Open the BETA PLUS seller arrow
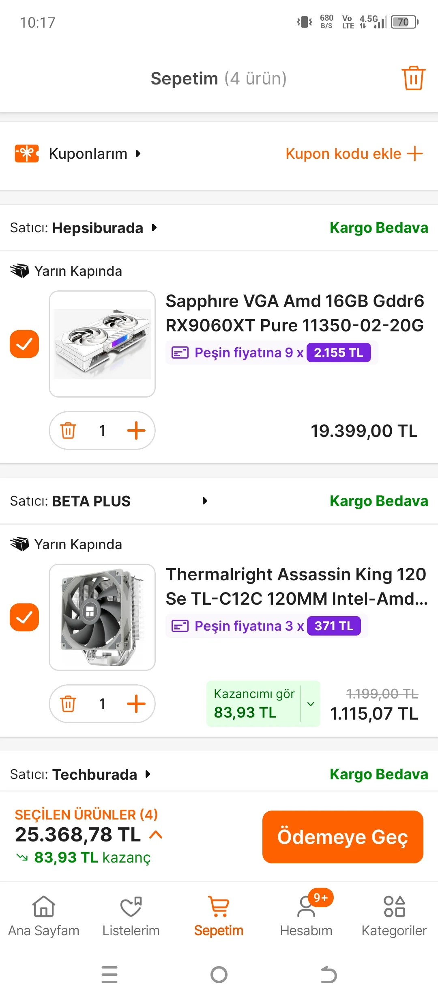This screenshot has width=438, height=999. [x=205, y=501]
